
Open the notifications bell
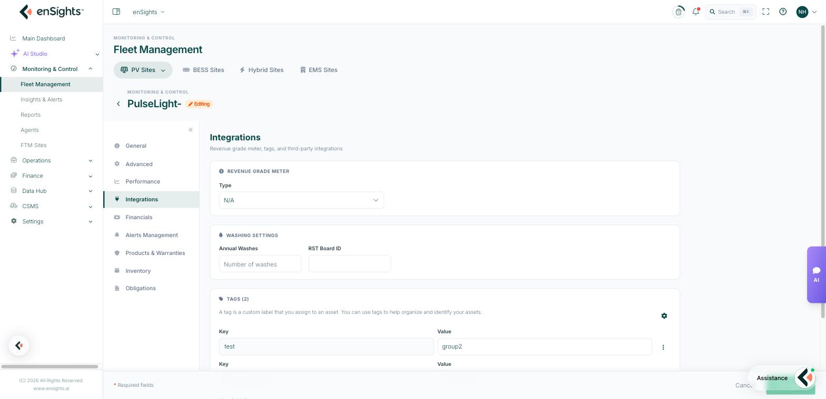click(x=696, y=12)
